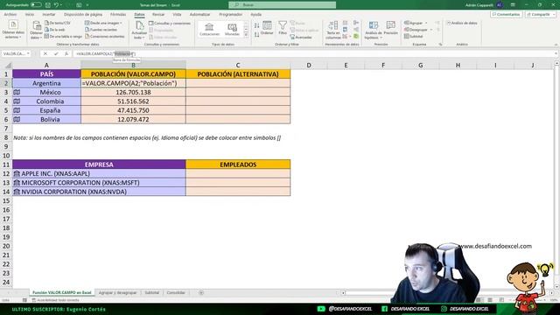Select Cotizaciones data type
Viewport: 560px width, 315px height.
tap(209, 29)
